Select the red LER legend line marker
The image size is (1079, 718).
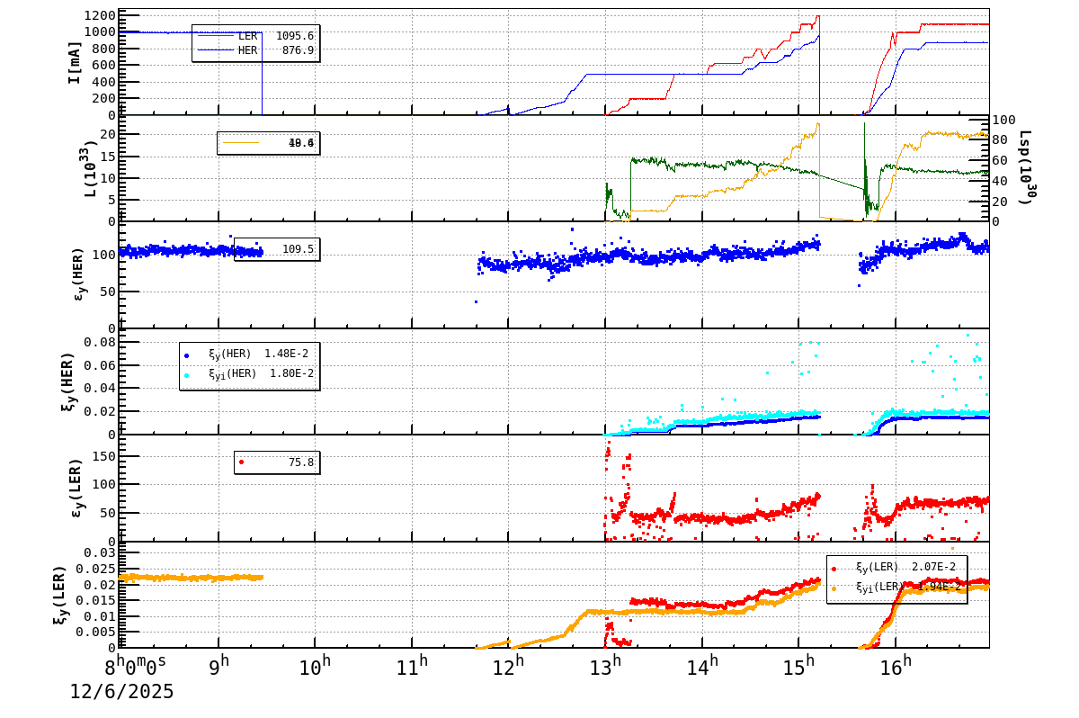pos(216,36)
